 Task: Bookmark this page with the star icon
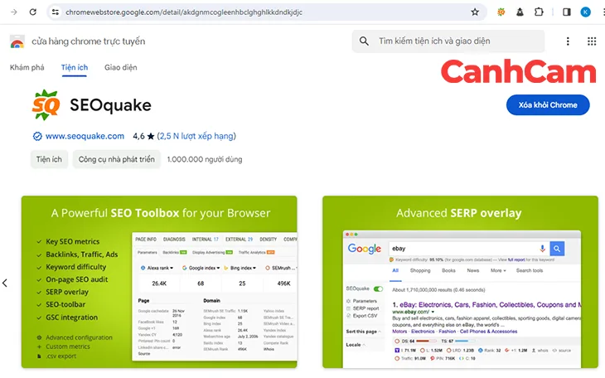pos(475,12)
